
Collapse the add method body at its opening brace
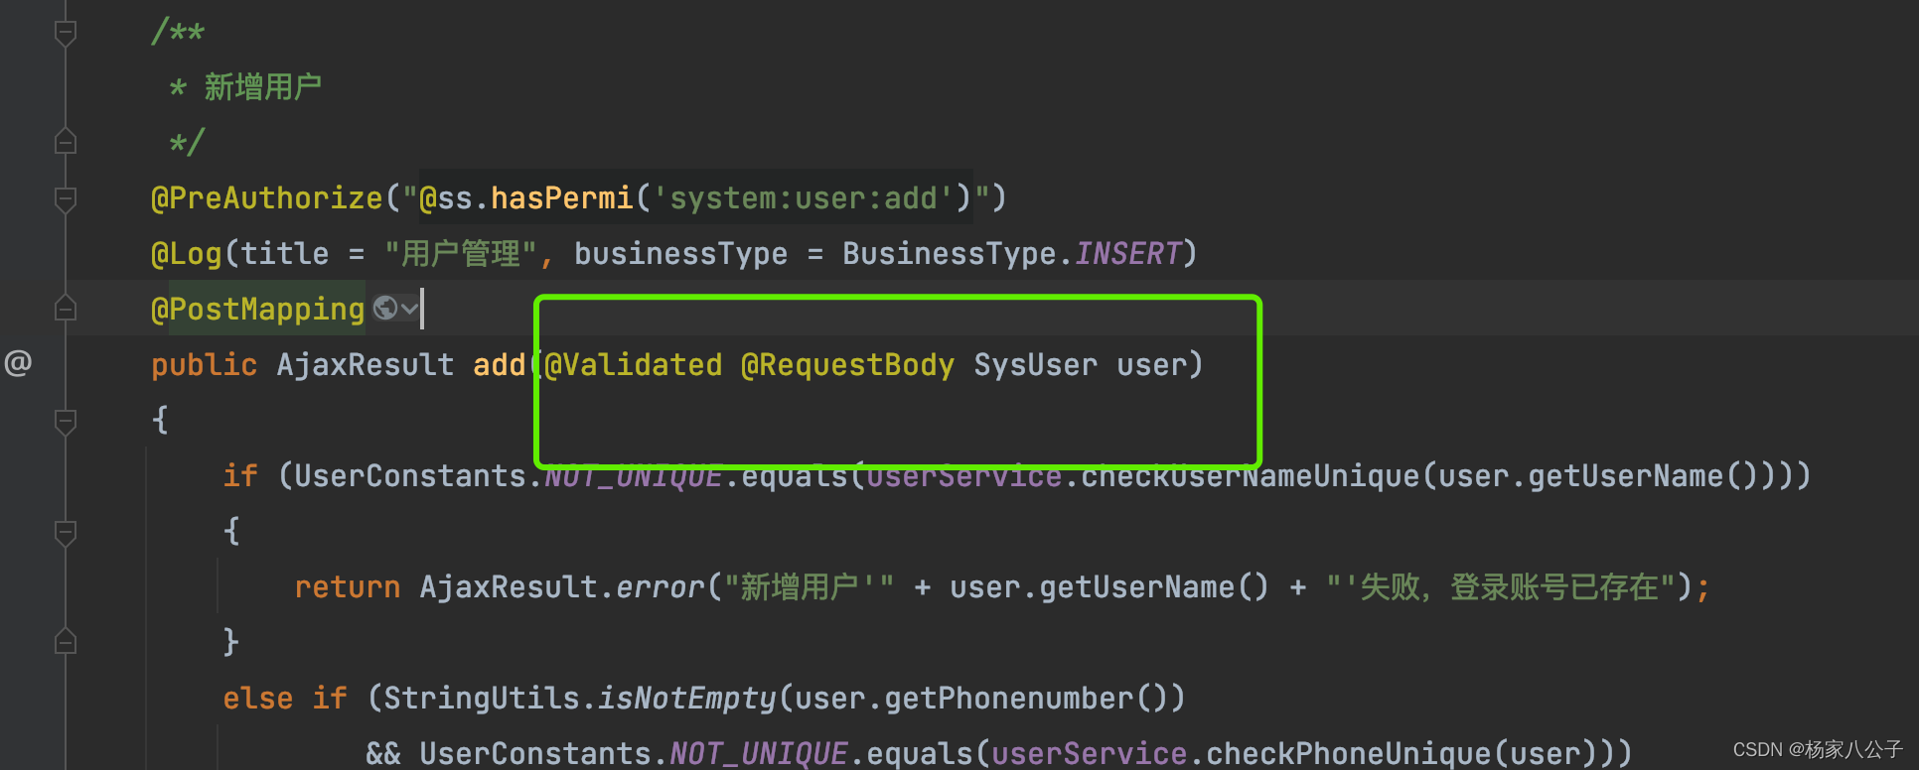66,421
